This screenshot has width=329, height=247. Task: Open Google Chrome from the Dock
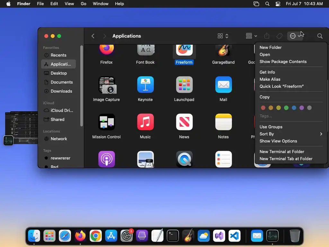[96, 236]
